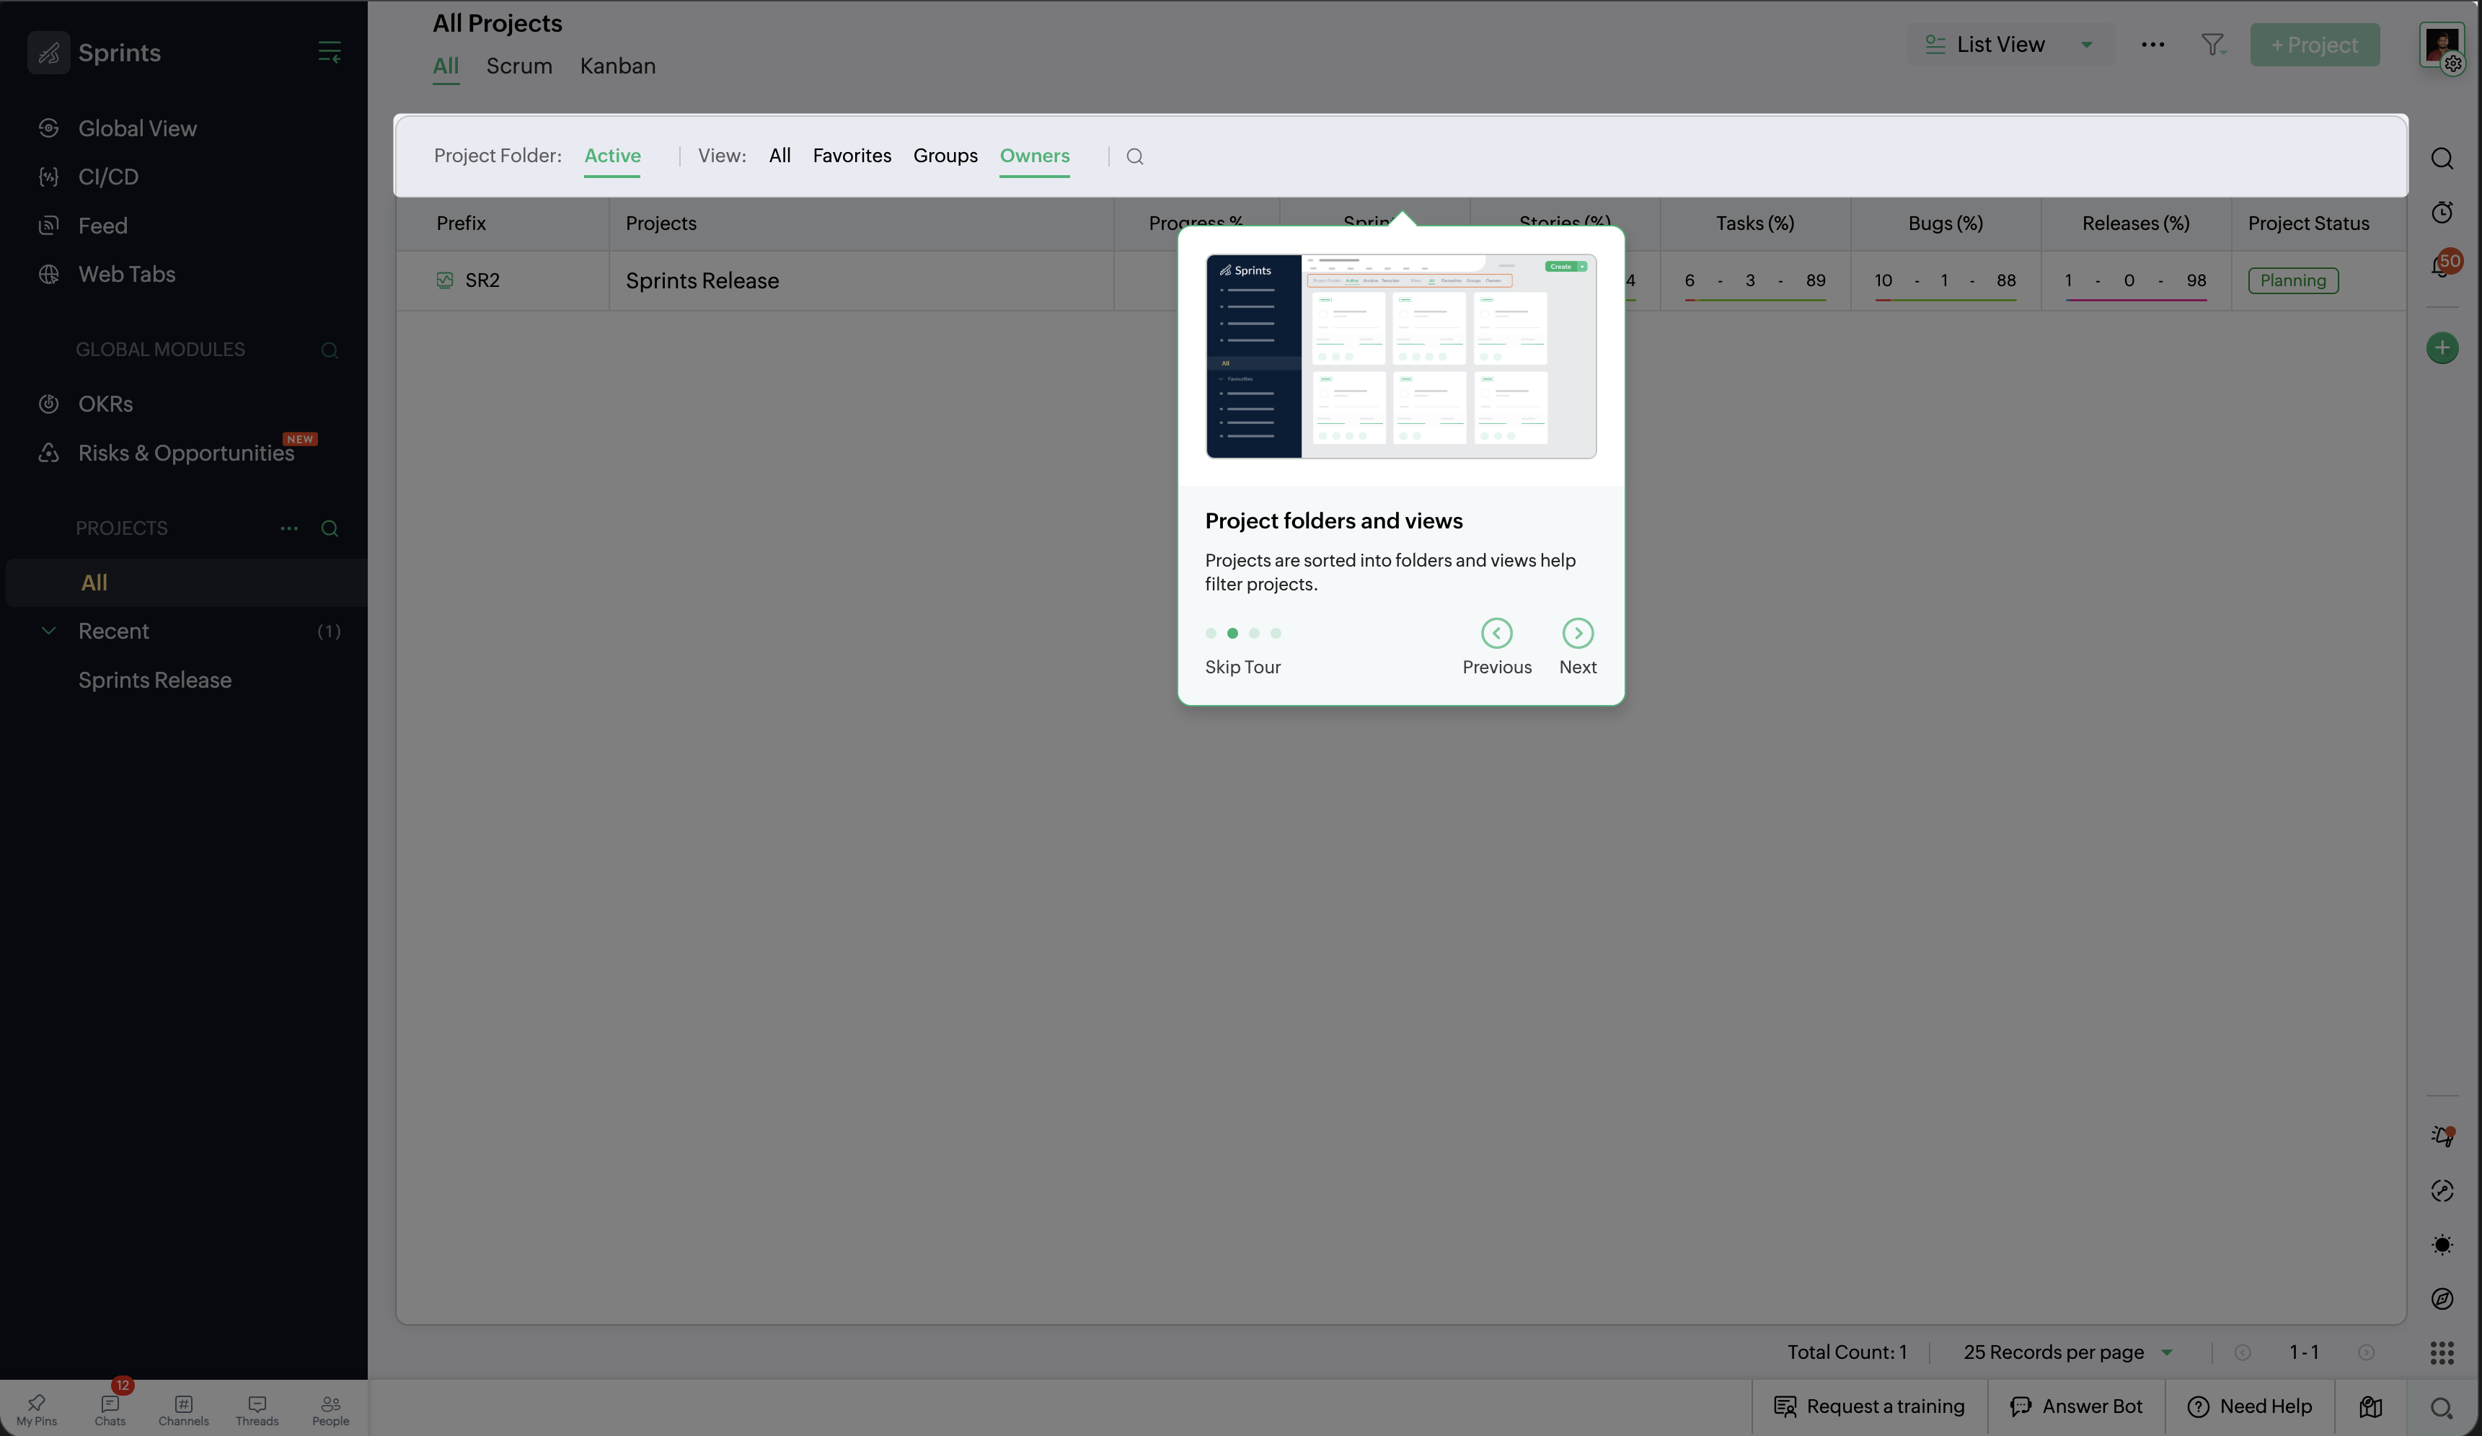This screenshot has height=1436, width=2482.
Task: Click the green quick-add plus button
Action: point(2444,349)
